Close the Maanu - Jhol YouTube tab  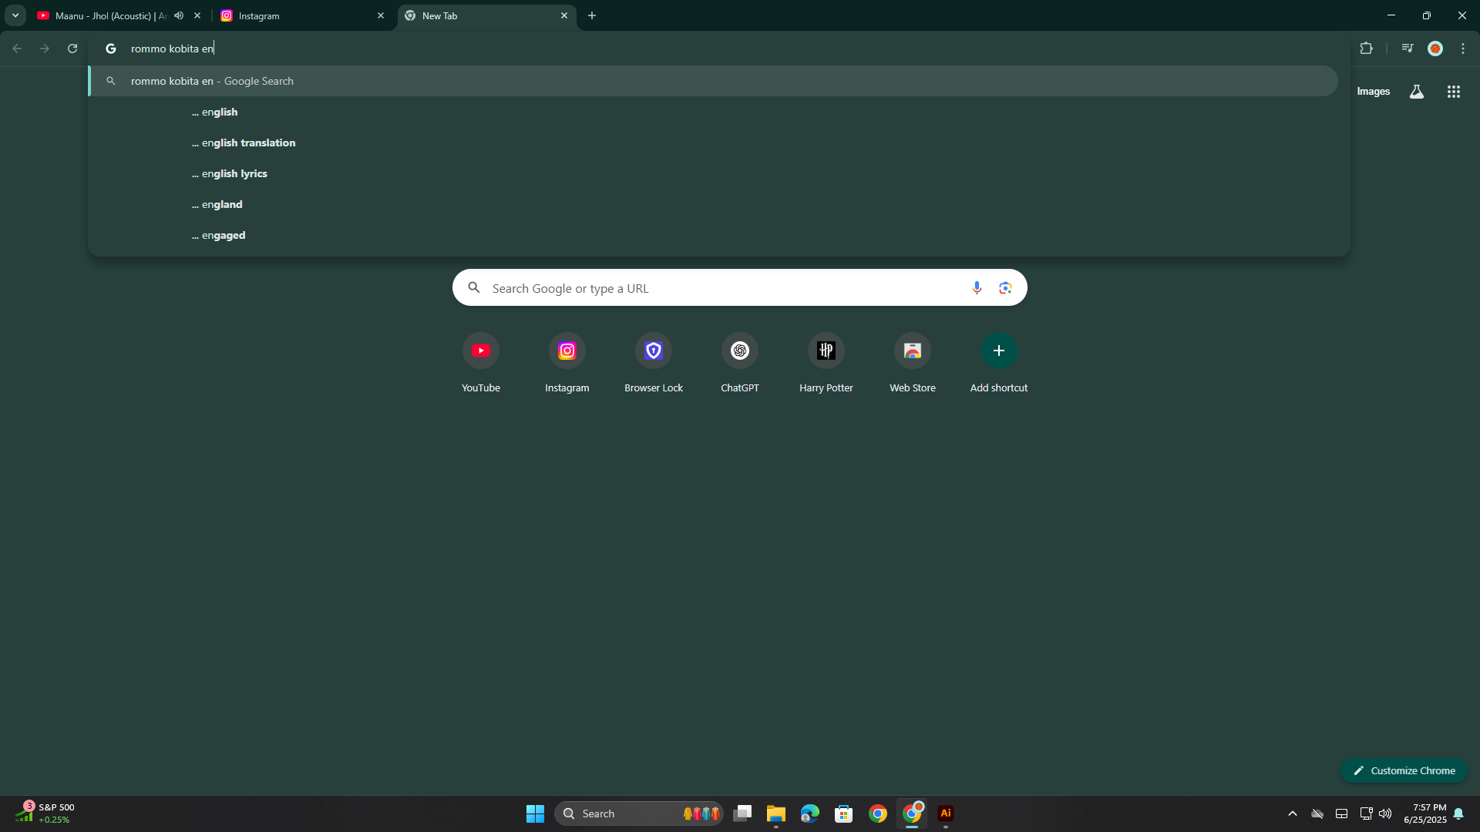[x=197, y=15]
